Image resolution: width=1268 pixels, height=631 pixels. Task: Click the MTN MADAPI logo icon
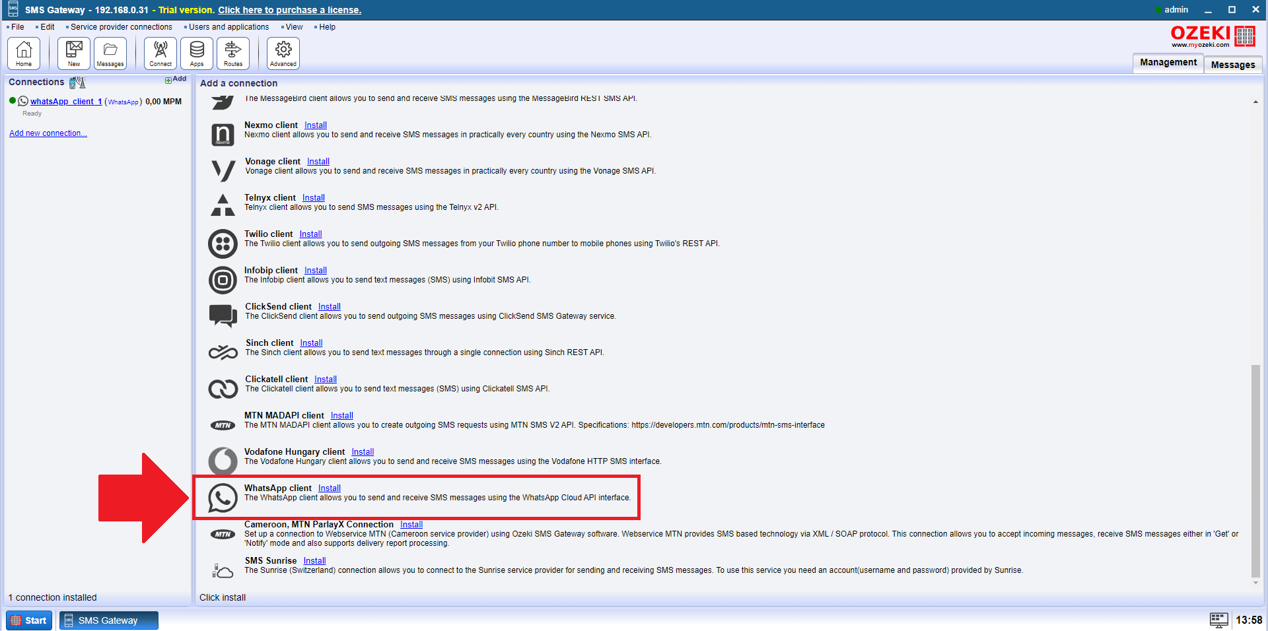point(223,425)
